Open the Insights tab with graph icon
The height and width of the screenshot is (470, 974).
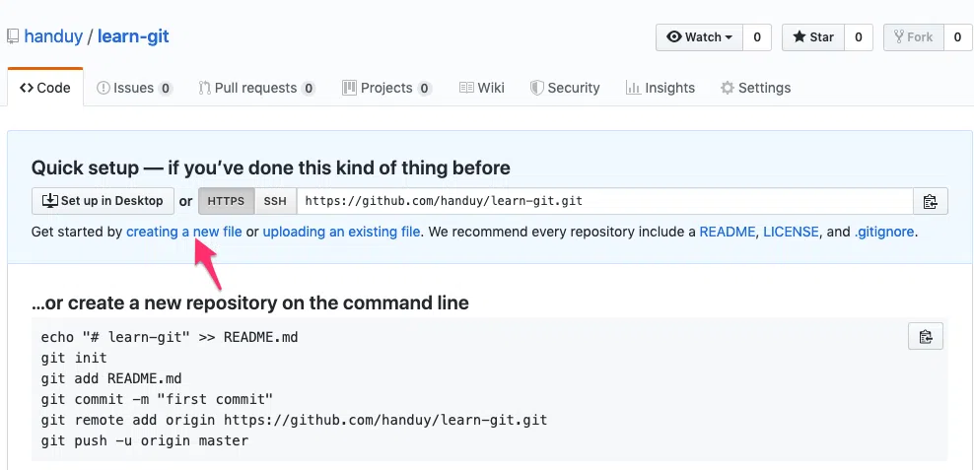[661, 88]
